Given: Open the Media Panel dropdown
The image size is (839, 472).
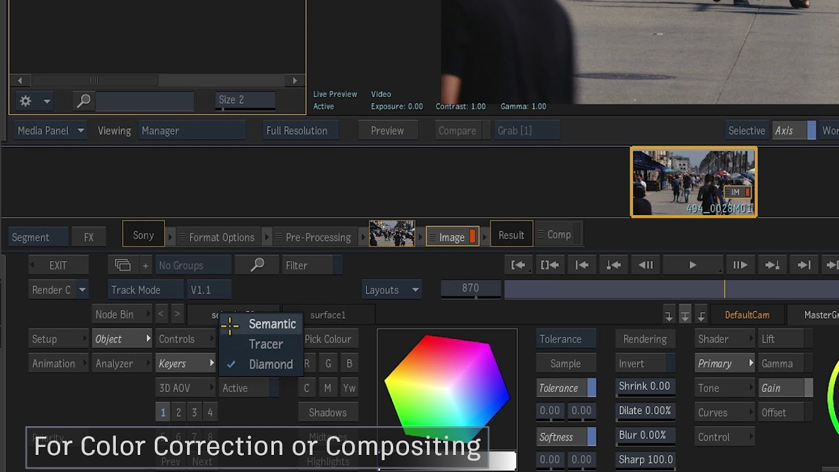Looking at the screenshot, I should tap(51, 130).
